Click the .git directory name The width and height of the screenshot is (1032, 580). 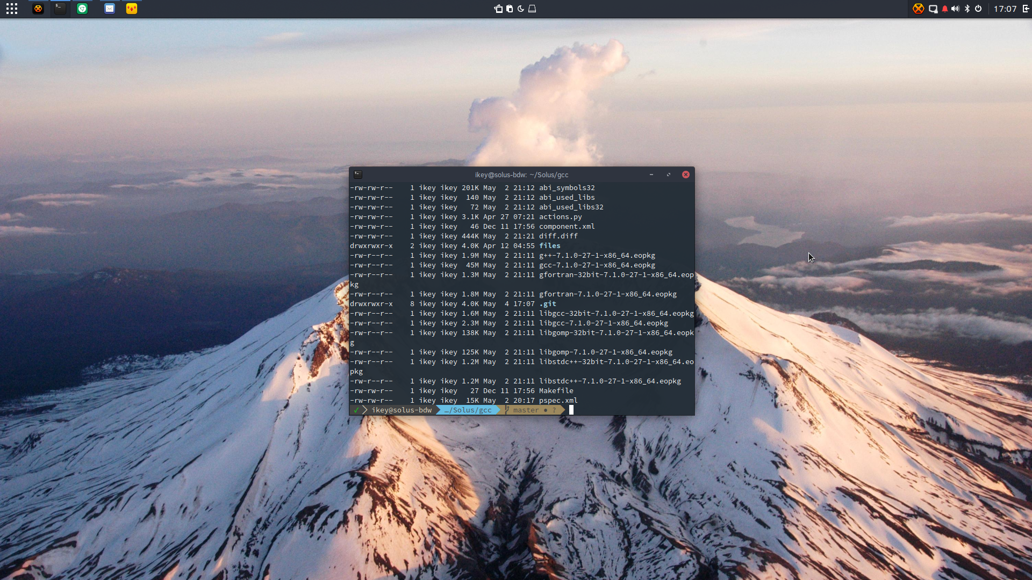(x=548, y=304)
